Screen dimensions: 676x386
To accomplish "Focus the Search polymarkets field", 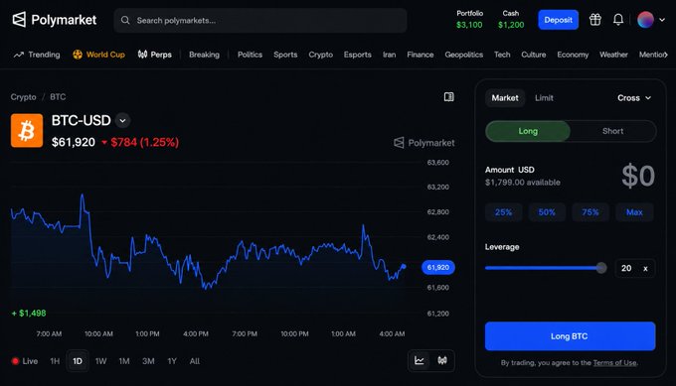I will [x=260, y=20].
